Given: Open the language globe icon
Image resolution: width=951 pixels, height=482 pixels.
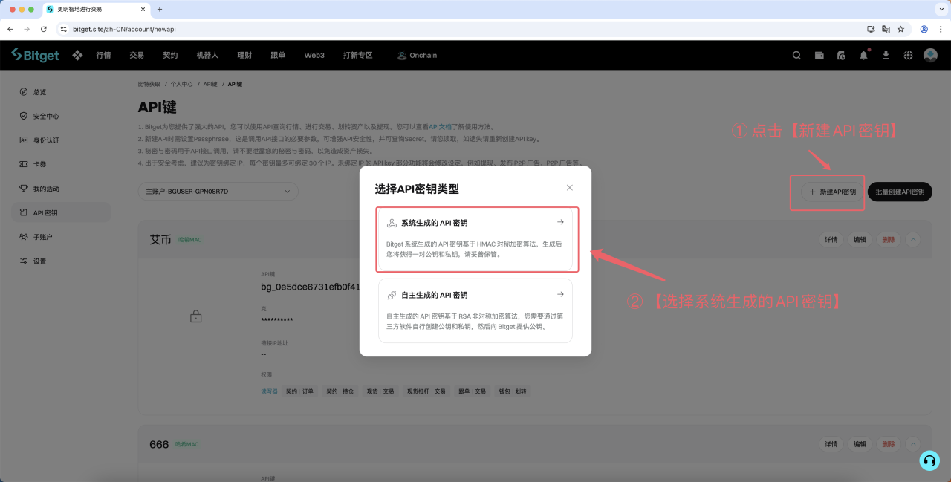Looking at the screenshot, I should point(908,55).
